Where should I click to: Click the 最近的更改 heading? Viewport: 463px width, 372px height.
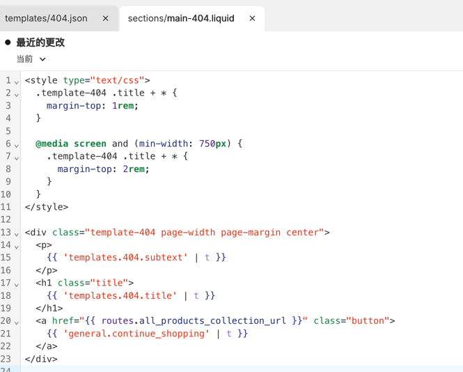click(x=40, y=42)
